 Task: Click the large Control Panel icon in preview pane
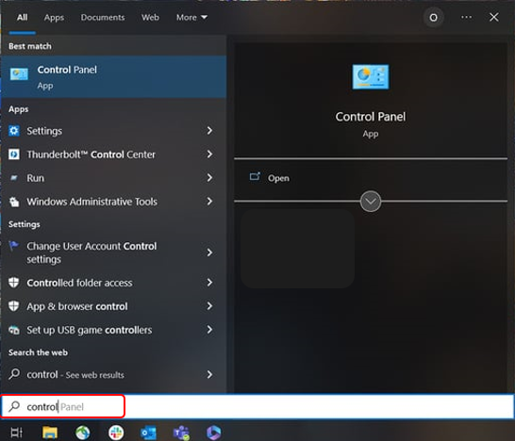(x=371, y=76)
